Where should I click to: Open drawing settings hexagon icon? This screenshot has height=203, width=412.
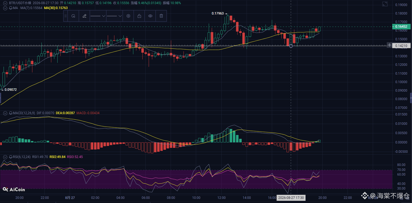[128, 16]
